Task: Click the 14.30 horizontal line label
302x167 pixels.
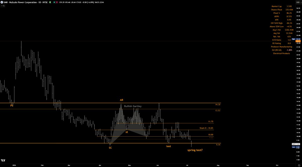Action: pyautogui.click(x=218, y=105)
